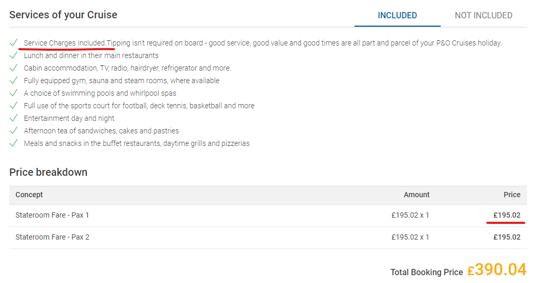This screenshot has height=283, width=536.
Task: Switch to the INCLUDED tab
Action: pyautogui.click(x=397, y=16)
